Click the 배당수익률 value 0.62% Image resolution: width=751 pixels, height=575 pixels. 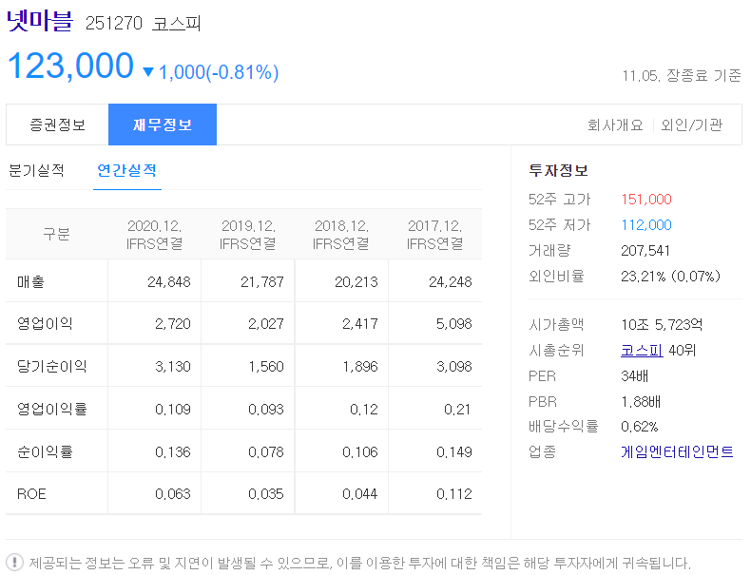click(x=640, y=427)
